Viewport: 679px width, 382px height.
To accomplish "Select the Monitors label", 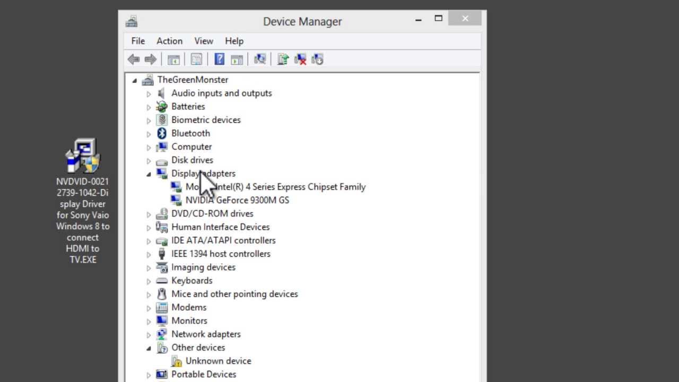I will pos(189,321).
